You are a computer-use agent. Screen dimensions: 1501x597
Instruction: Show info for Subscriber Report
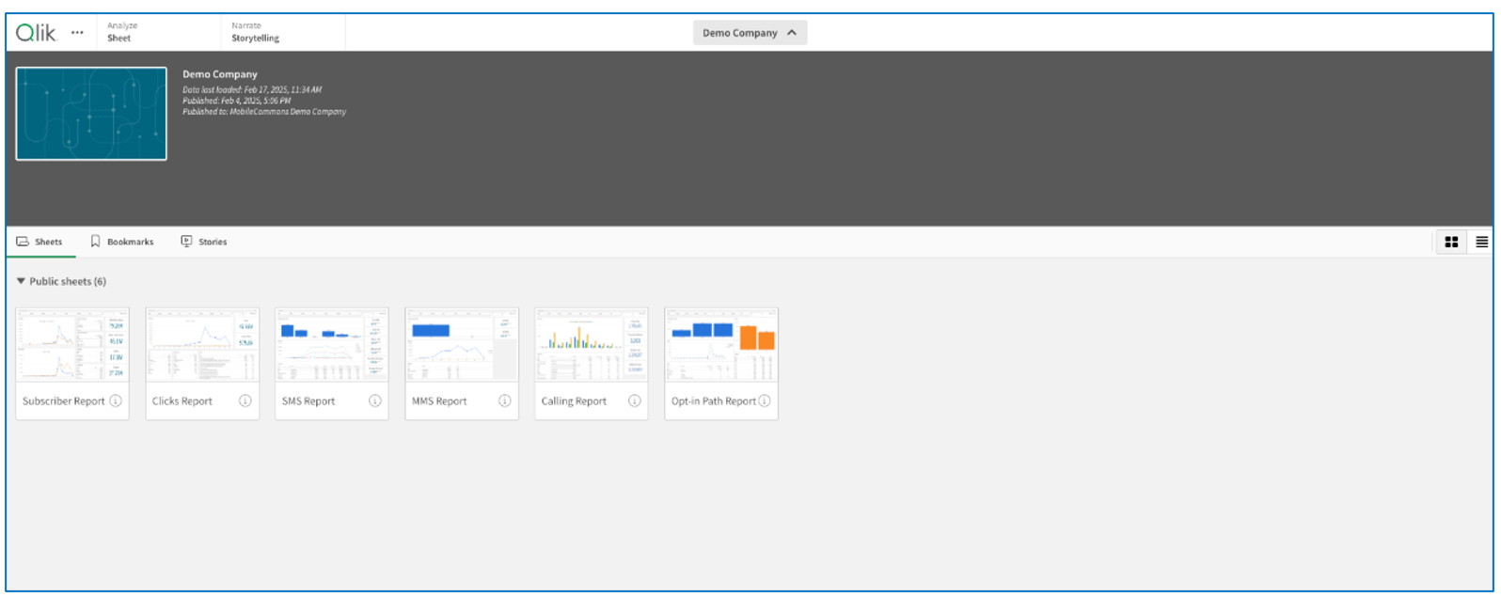click(116, 401)
